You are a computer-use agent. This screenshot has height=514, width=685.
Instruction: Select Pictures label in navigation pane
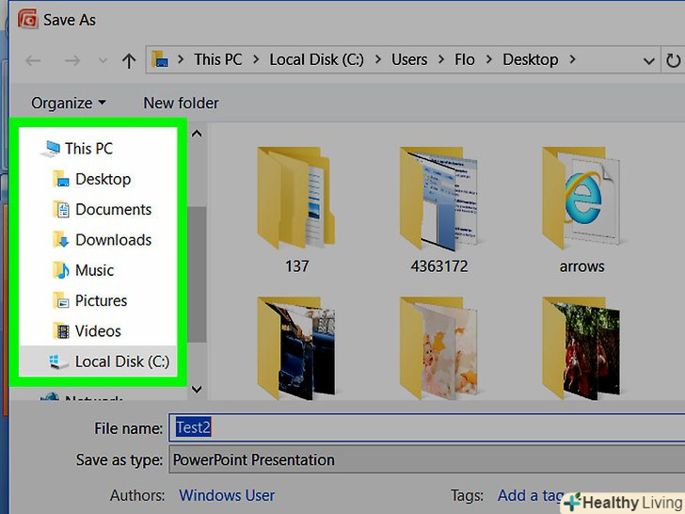coord(101,301)
